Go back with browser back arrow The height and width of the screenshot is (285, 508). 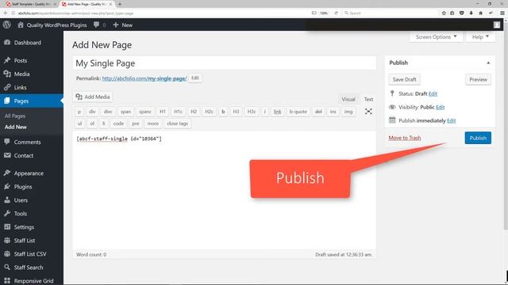pyautogui.click(x=6, y=13)
